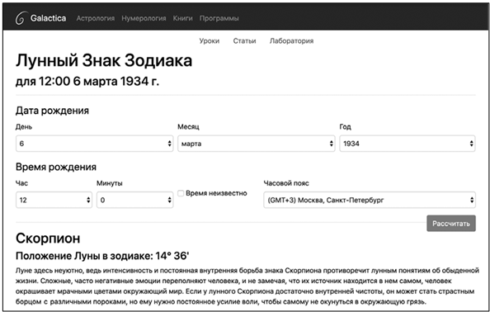490x312 pixels.
Task: Click the Месяц dropdown stepper arrows
Action: click(x=331, y=144)
